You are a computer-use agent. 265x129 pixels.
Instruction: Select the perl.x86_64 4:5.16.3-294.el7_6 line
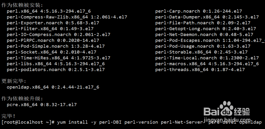pos(49,11)
